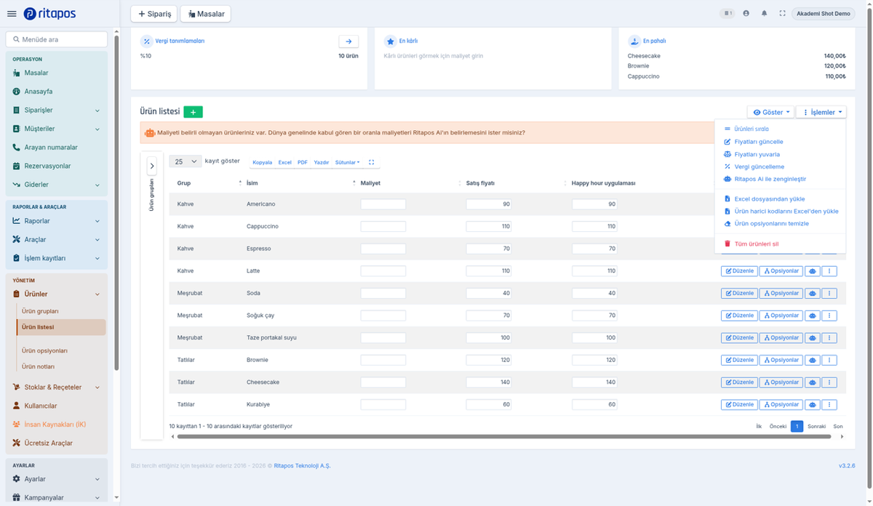Open the three-dot menu for Soda
873x506 pixels.
pyautogui.click(x=829, y=294)
